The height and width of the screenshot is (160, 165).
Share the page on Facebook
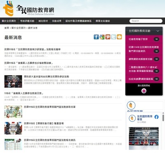pos(96,37)
